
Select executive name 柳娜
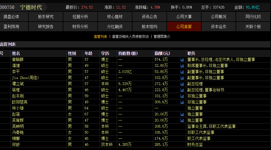pos(16,138)
